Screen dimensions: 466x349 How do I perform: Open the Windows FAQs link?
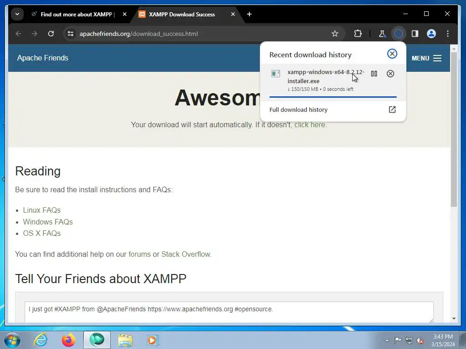48,222
